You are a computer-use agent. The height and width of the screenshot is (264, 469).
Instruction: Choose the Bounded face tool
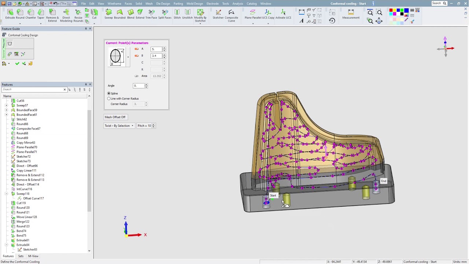tap(119, 14)
